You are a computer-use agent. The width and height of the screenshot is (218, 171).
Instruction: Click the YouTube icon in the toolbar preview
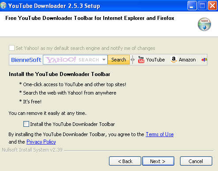point(141,60)
